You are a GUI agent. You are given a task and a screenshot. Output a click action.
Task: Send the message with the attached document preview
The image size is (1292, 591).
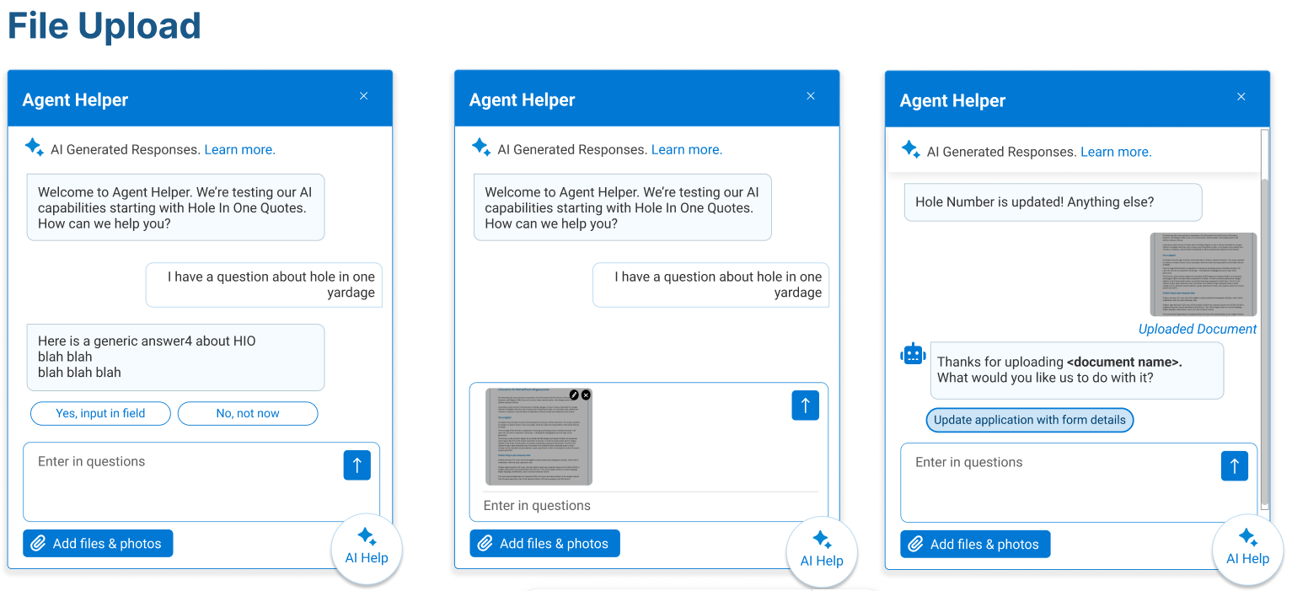click(805, 406)
